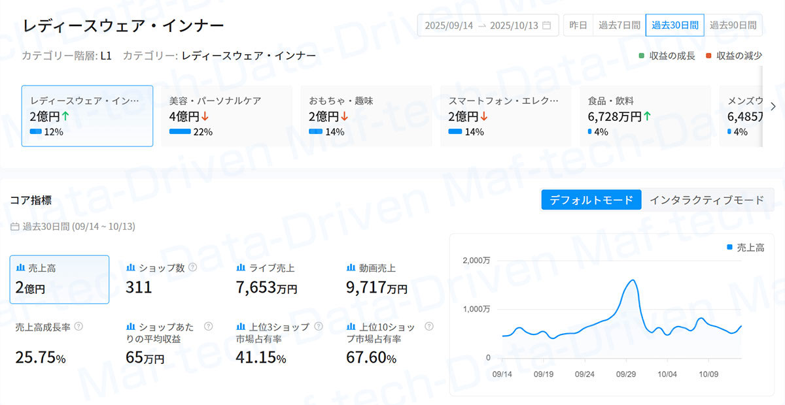Switch to デフォルトモード view
The width and height of the screenshot is (785, 405).
(x=591, y=200)
